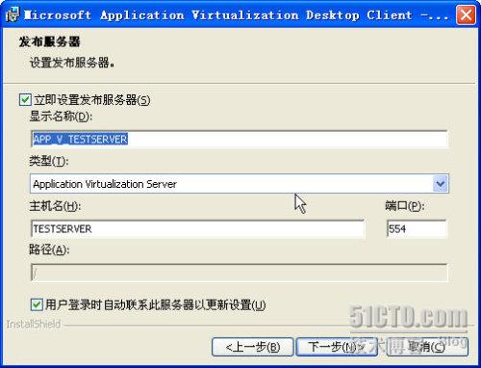Click the 发布服务器 heading
The height and width of the screenshot is (368, 481).
pos(49,41)
